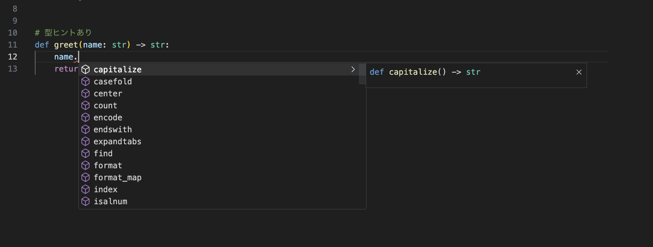Image resolution: width=653 pixels, height=247 pixels.
Task: Click the return type str annotation
Action: click(158, 45)
